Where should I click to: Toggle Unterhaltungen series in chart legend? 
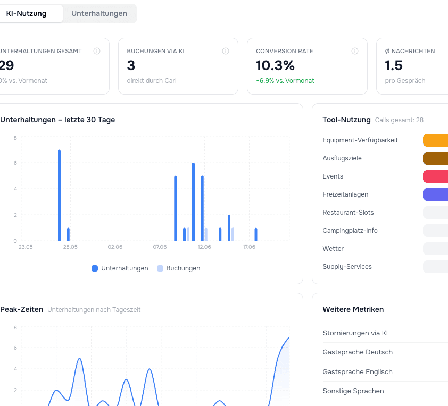point(120,268)
